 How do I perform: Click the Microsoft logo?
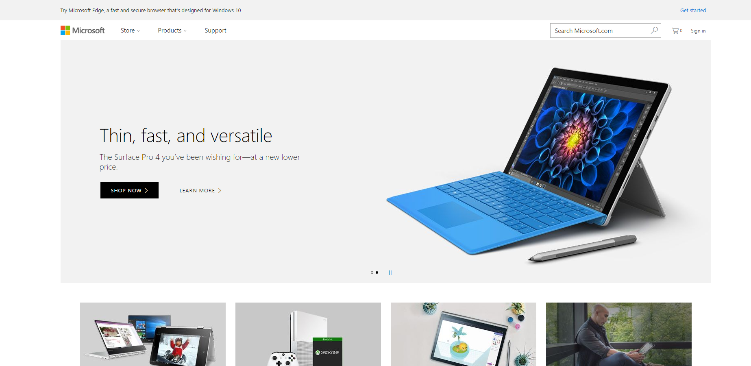83,30
